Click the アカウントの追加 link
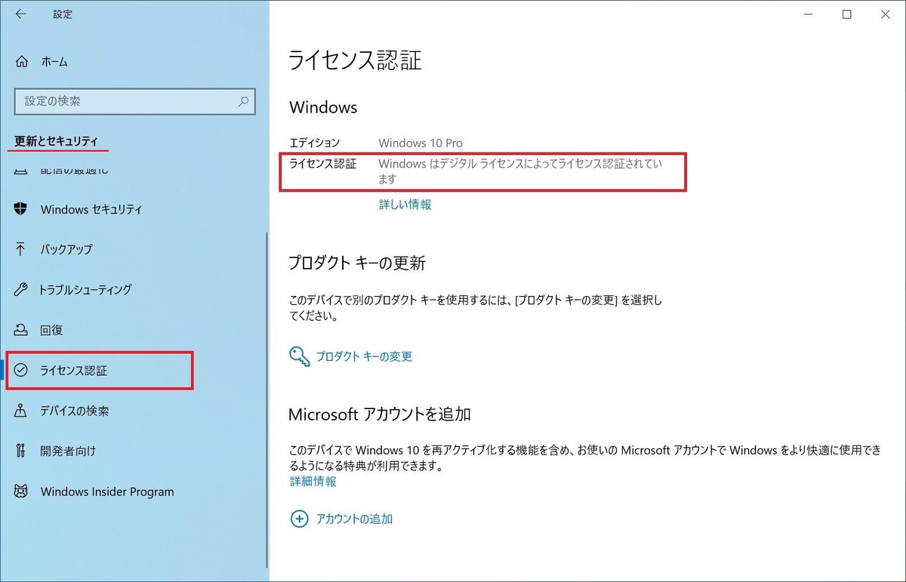906x582 pixels. click(355, 519)
